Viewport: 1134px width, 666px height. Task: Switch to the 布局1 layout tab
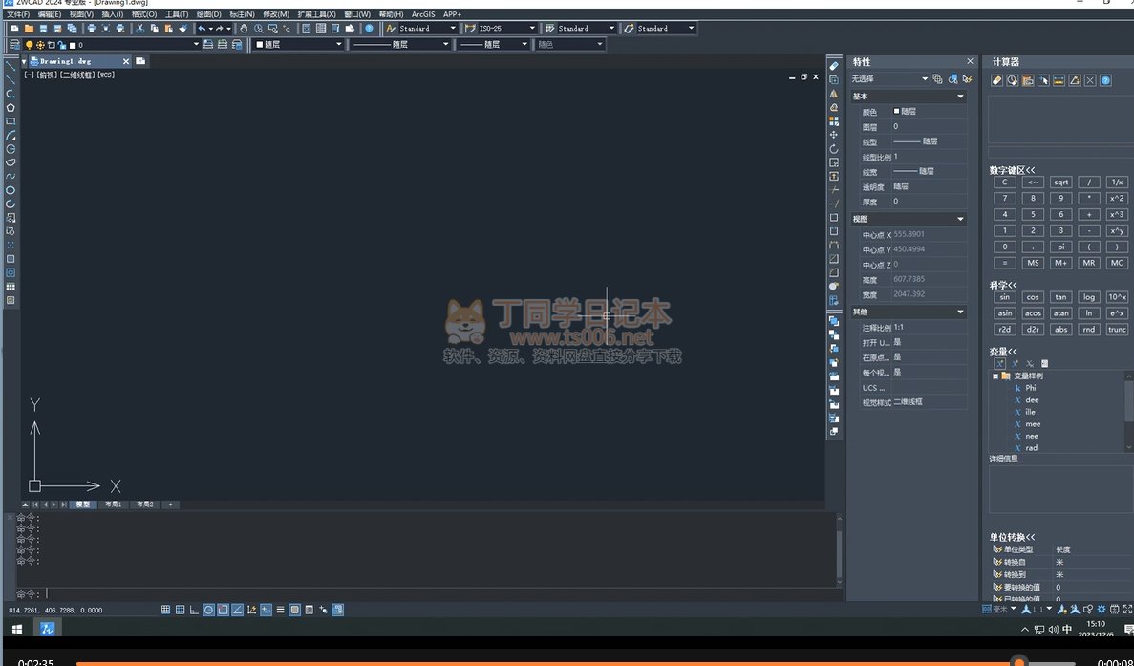(x=113, y=504)
